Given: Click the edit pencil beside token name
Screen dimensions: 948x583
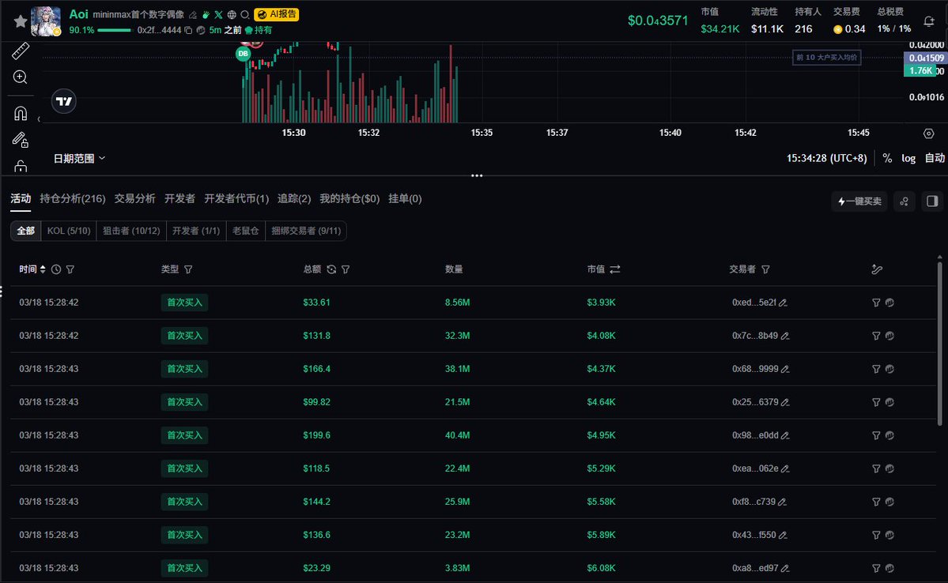Looking at the screenshot, I should [x=193, y=14].
